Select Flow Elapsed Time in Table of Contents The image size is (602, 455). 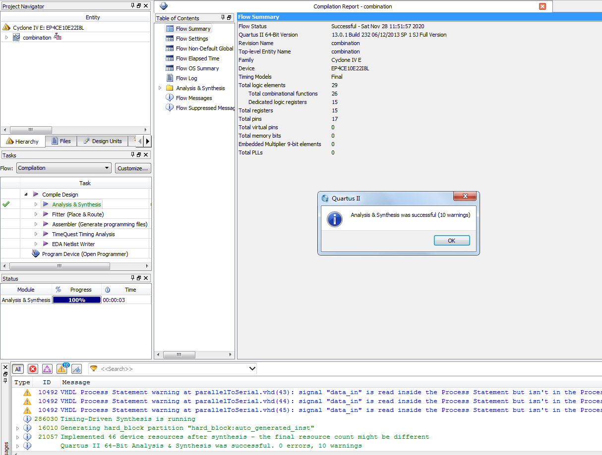(197, 58)
